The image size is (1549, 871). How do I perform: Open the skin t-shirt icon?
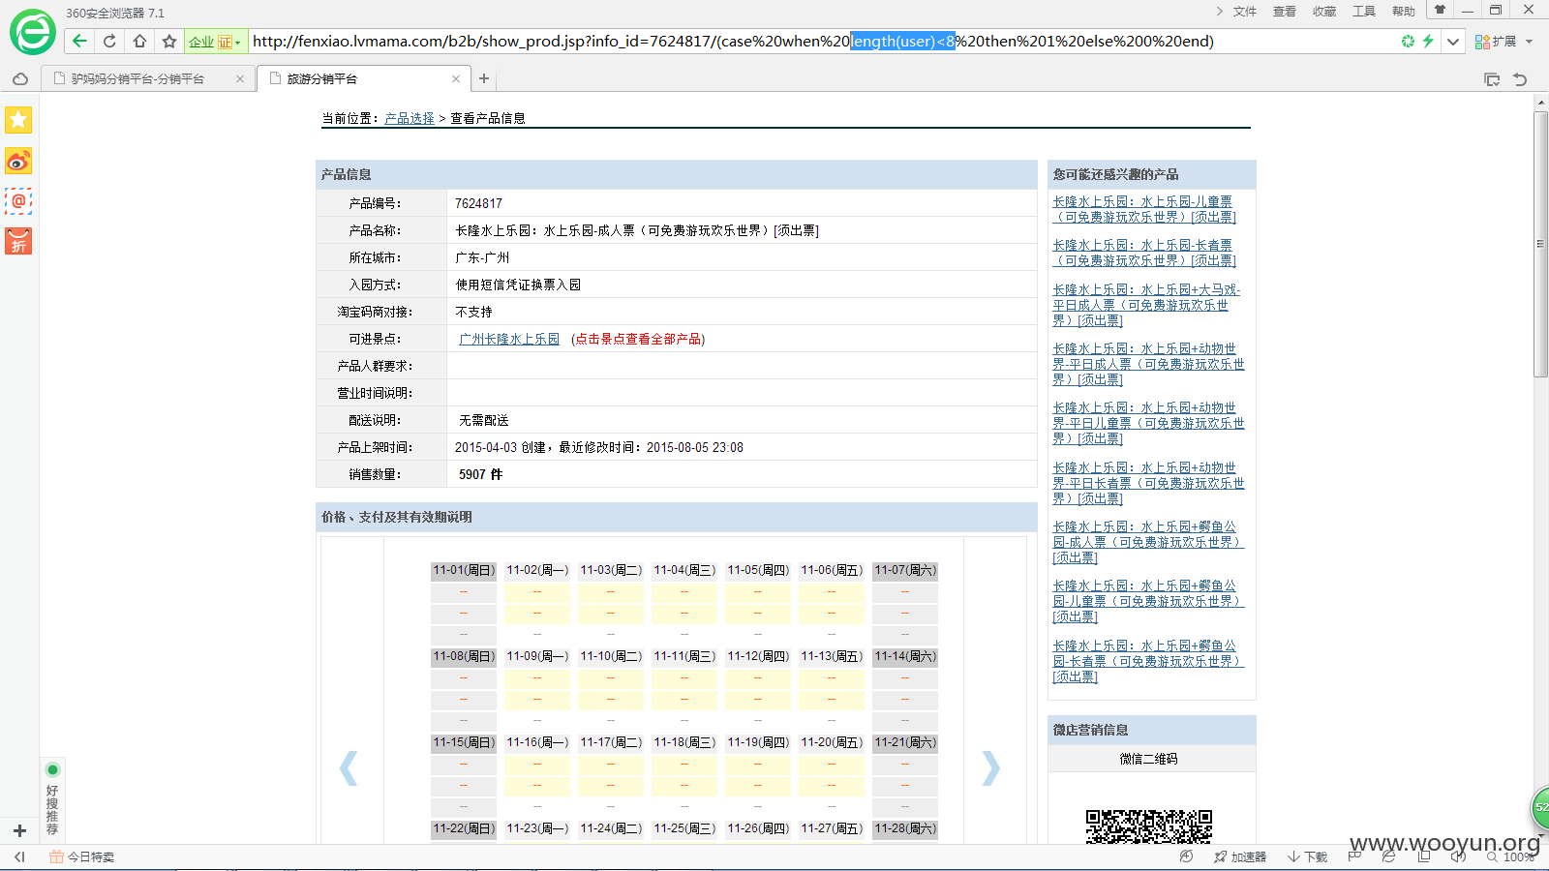[1440, 10]
